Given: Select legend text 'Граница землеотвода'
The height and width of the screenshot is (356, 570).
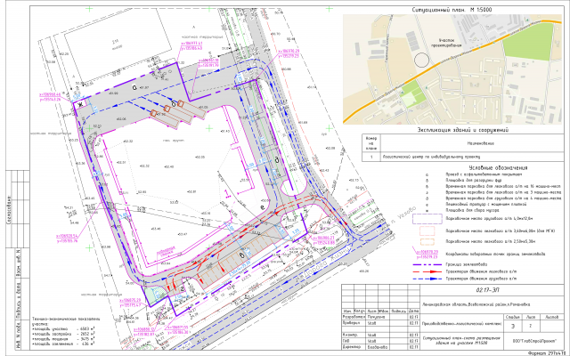Looking at the screenshot, I should (x=467, y=264).
